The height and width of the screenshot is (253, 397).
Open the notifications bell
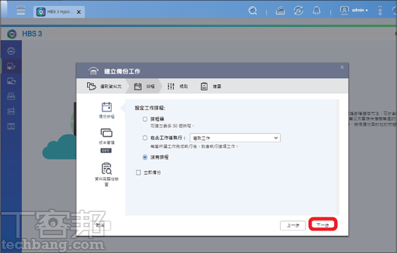tap(316, 11)
